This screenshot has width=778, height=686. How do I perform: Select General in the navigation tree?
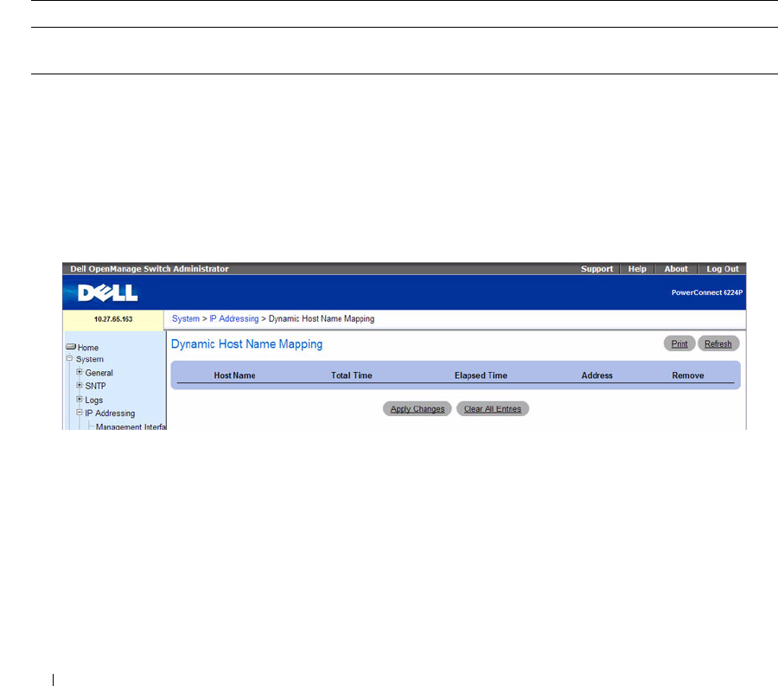click(x=99, y=373)
